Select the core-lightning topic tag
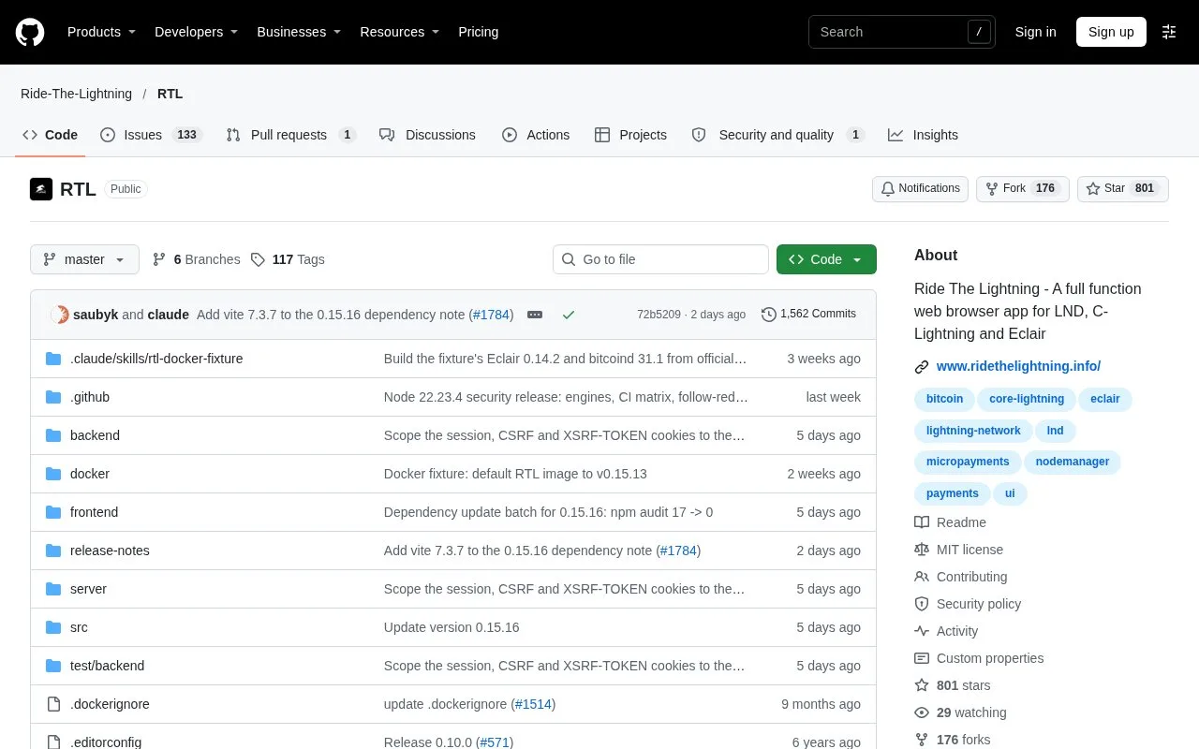 [x=1027, y=399]
